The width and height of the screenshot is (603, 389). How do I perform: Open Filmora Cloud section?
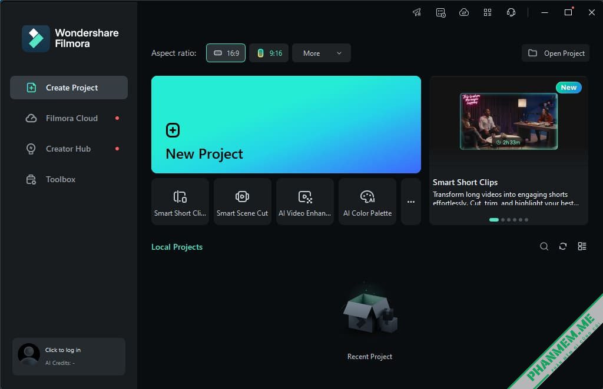pos(69,118)
